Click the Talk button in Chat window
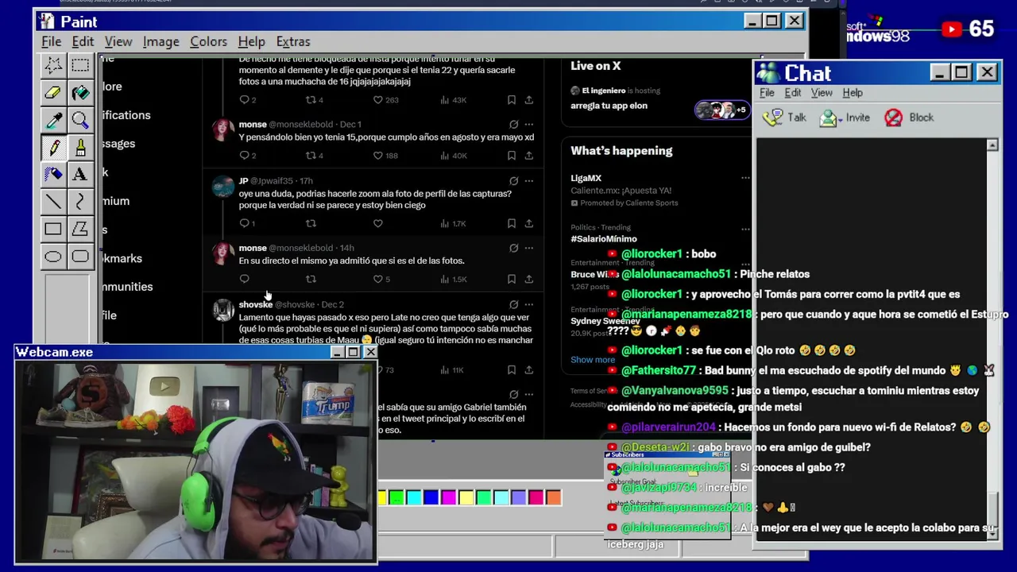The image size is (1017, 572). tap(785, 118)
